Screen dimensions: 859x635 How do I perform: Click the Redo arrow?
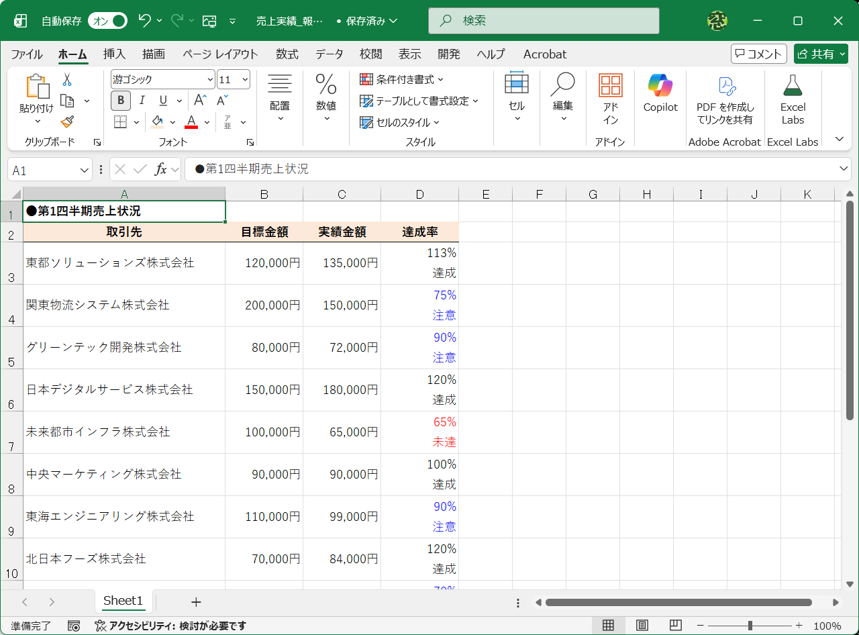[177, 21]
